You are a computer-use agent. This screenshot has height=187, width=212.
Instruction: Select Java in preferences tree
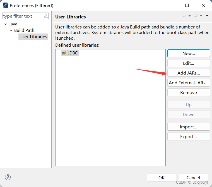click(x=13, y=24)
